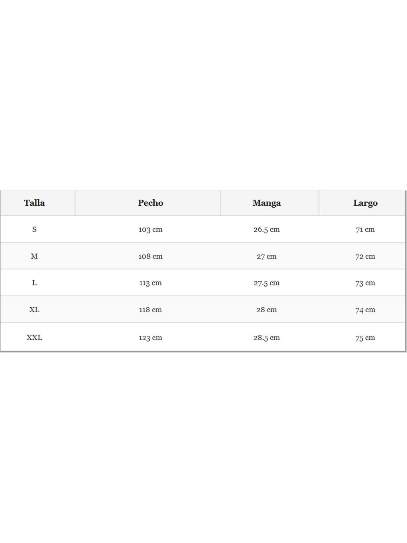Click the 72 cm length value

(365, 256)
